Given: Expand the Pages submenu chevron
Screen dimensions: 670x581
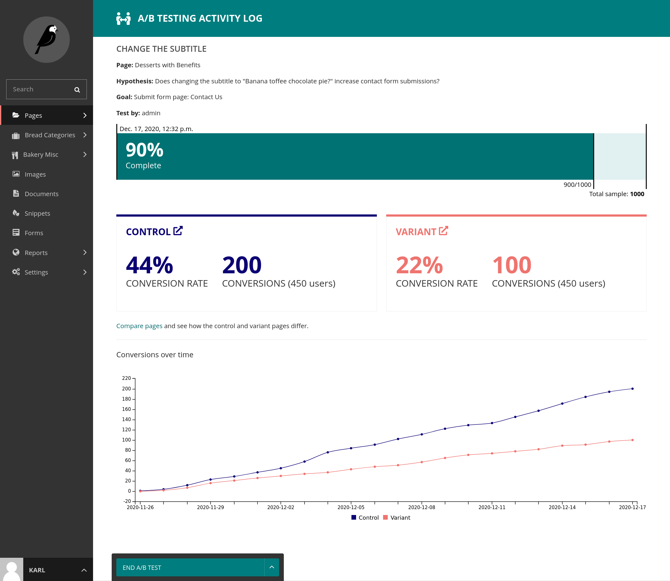Looking at the screenshot, I should (85, 115).
